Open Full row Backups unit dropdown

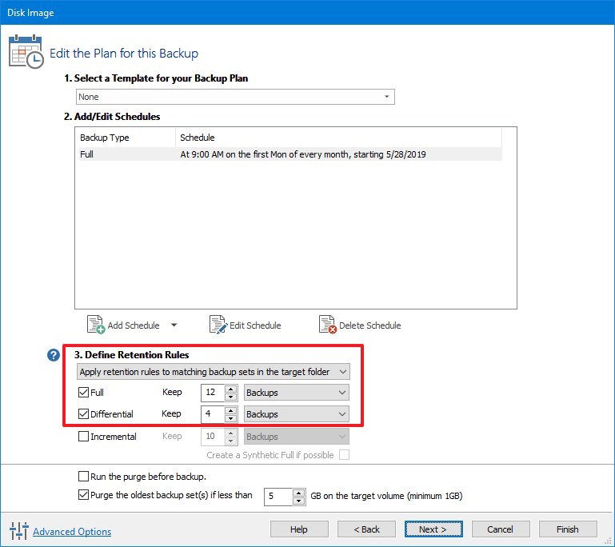coord(296,393)
